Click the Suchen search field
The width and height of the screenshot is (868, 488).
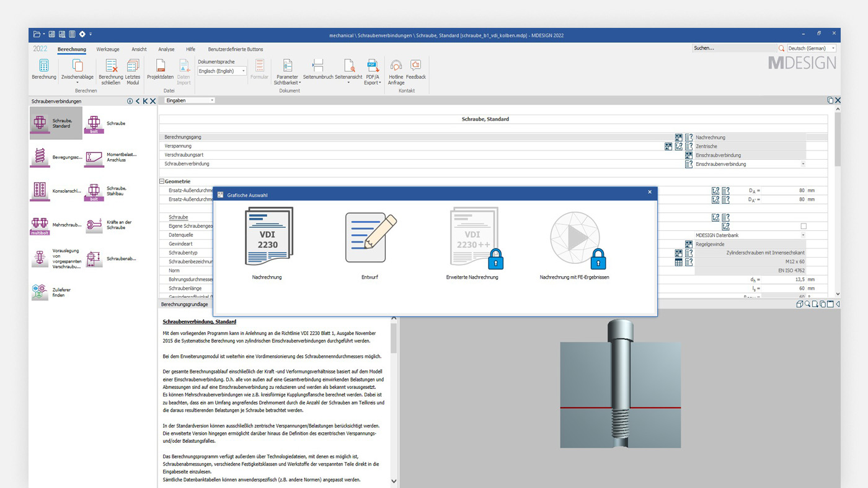pos(734,48)
